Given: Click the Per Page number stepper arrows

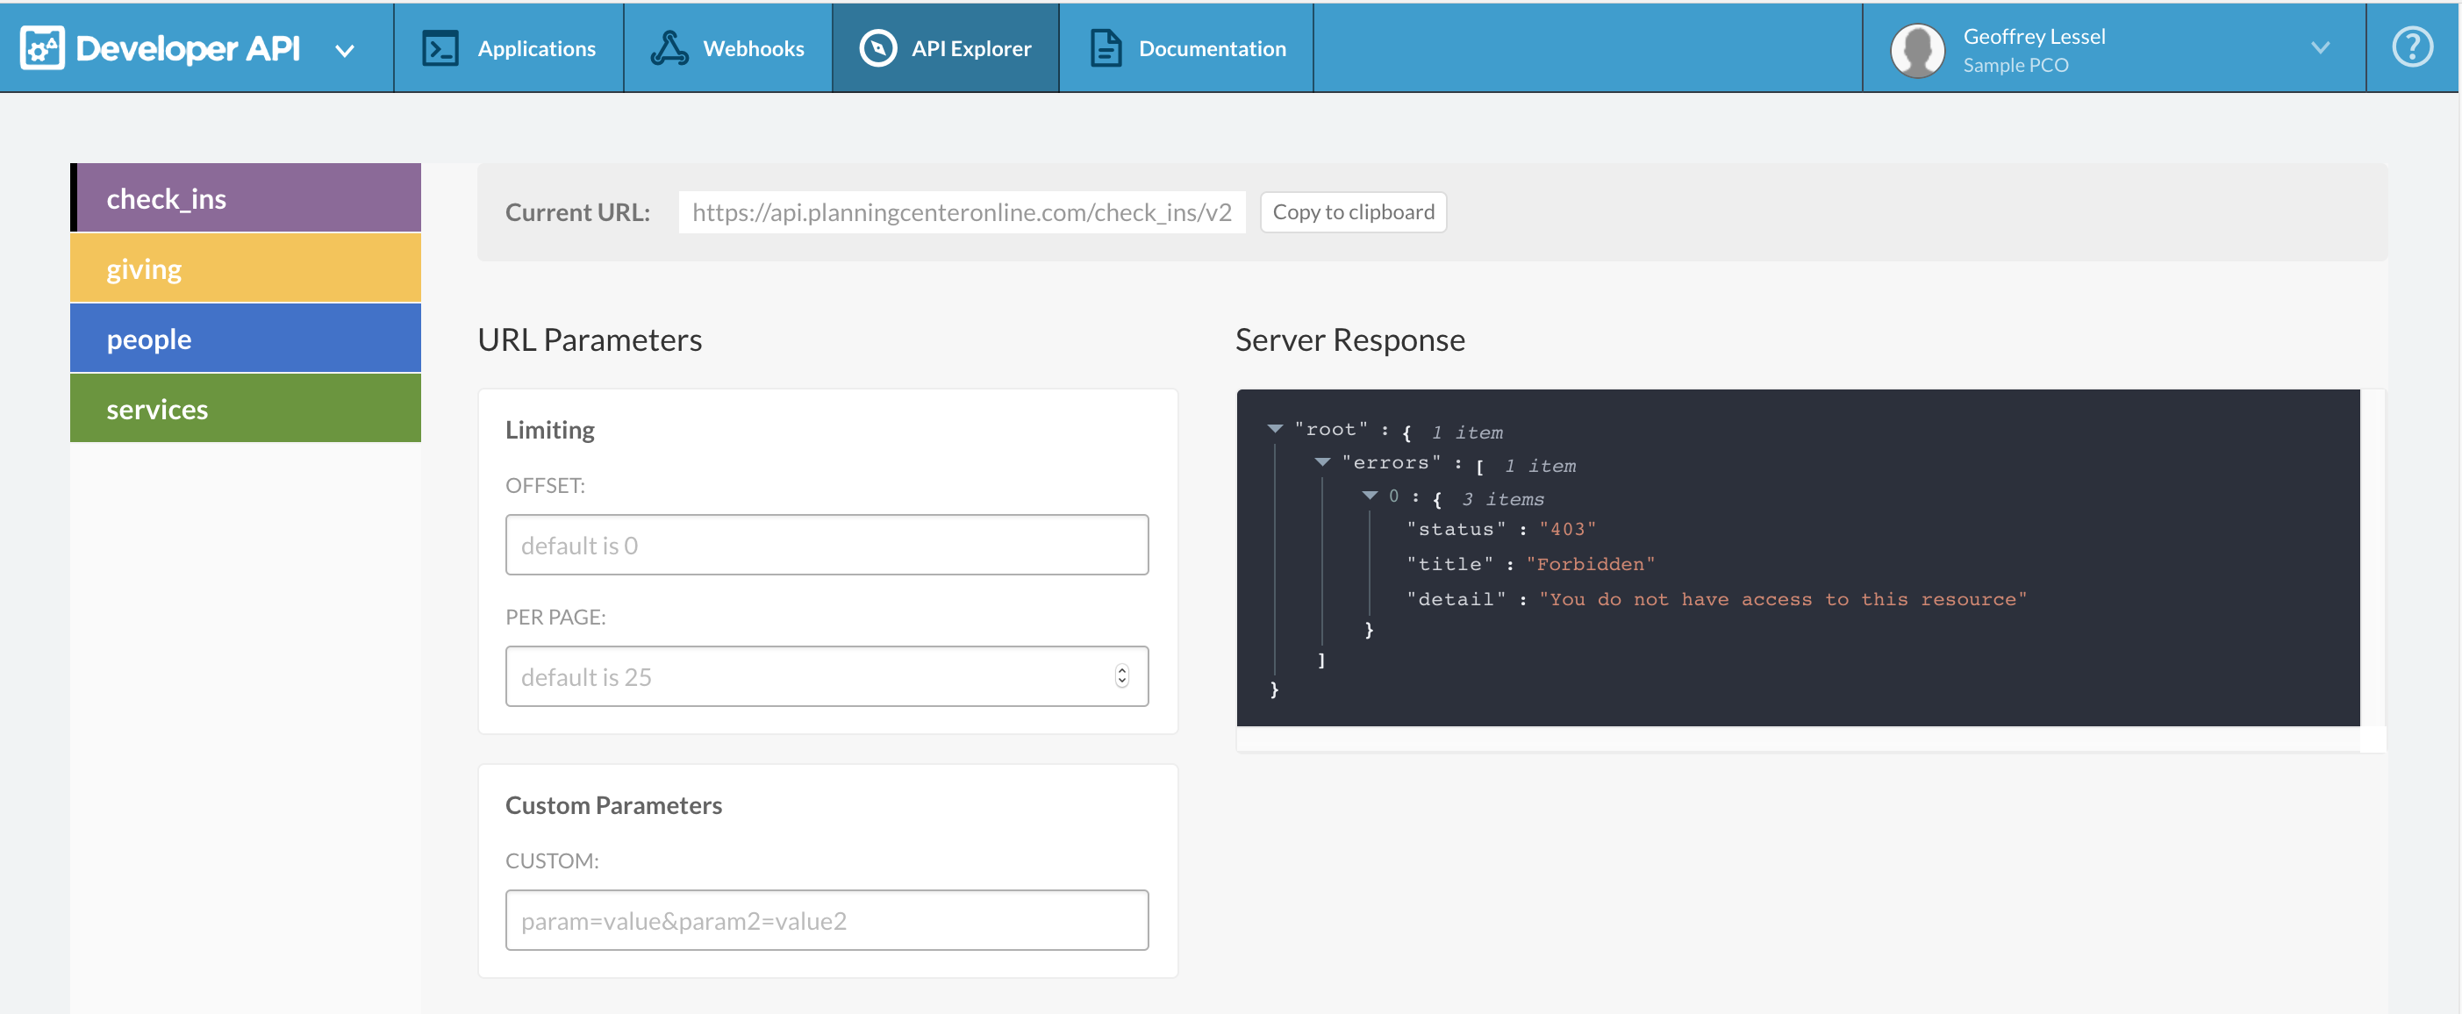Looking at the screenshot, I should click(1121, 676).
